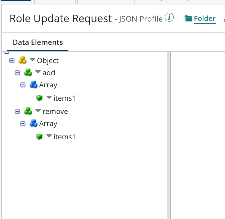Image resolution: width=225 pixels, height=219 pixels.
Task: Click the green icon for the add element
Action: point(28,72)
